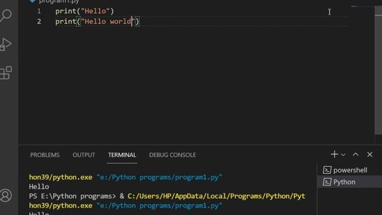
Task: Switch to the PROBLEMS tab
Action: tap(45, 155)
